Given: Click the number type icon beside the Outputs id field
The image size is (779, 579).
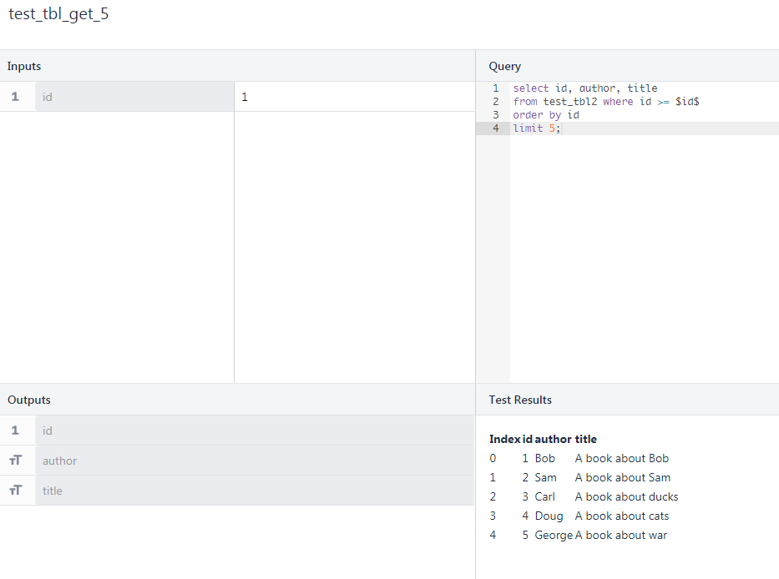Looking at the screenshot, I should pyautogui.click(x=15, y=430).
